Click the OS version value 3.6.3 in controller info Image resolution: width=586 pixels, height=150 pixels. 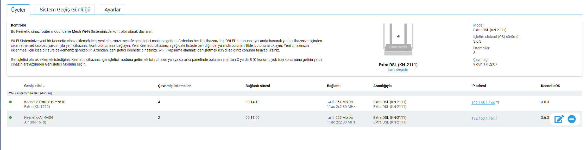coord(477,41)
